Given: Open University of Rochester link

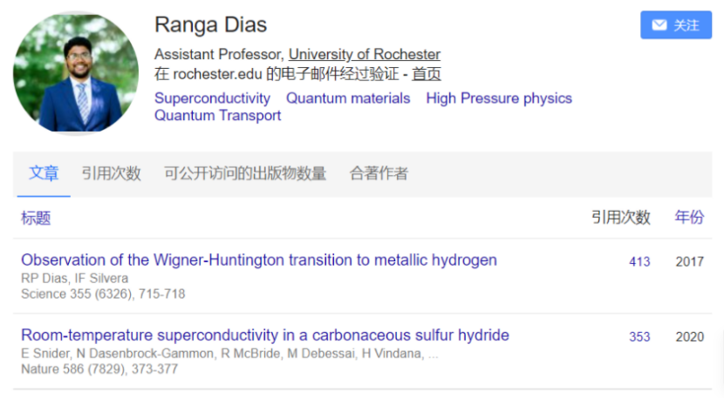Looking at the screenshot, I should [365, 54].
